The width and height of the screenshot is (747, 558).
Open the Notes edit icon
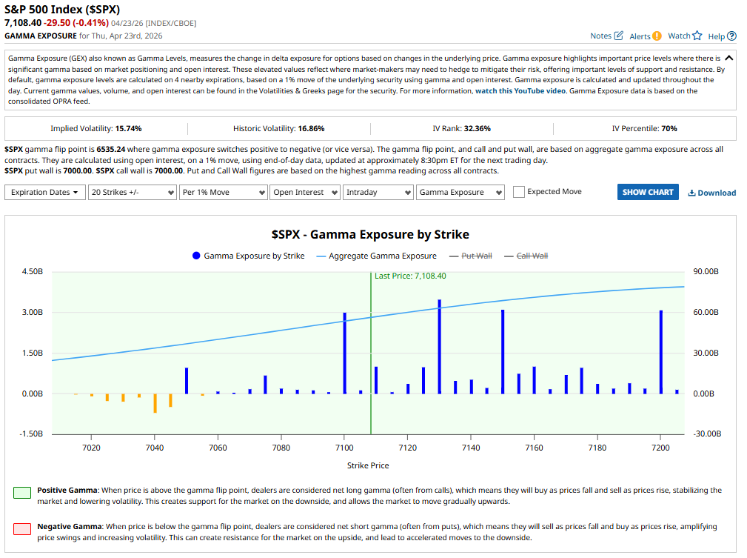pos(619,36)
